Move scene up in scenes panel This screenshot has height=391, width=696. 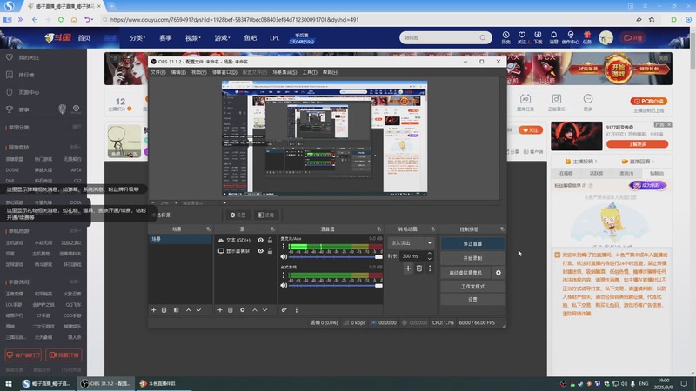[x=188, y=310]
